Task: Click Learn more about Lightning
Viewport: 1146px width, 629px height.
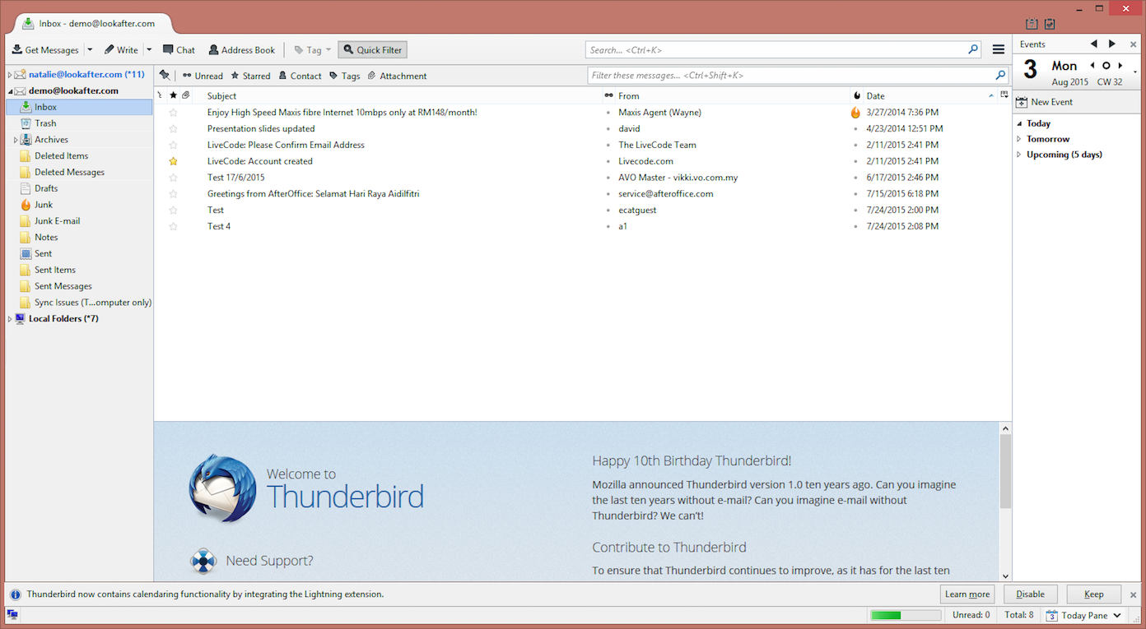Action: coord(967,594)
